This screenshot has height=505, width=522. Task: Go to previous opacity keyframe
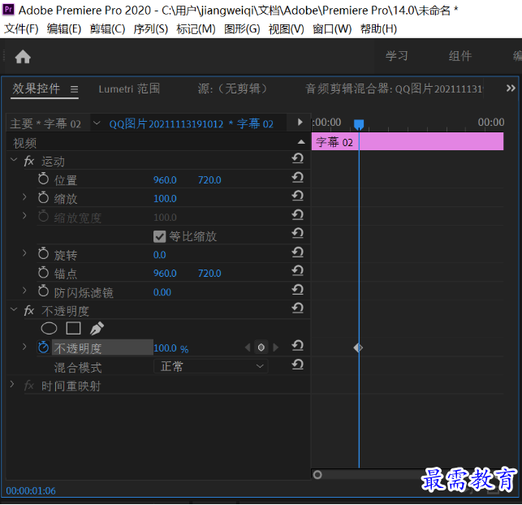(x=248, y=347)
